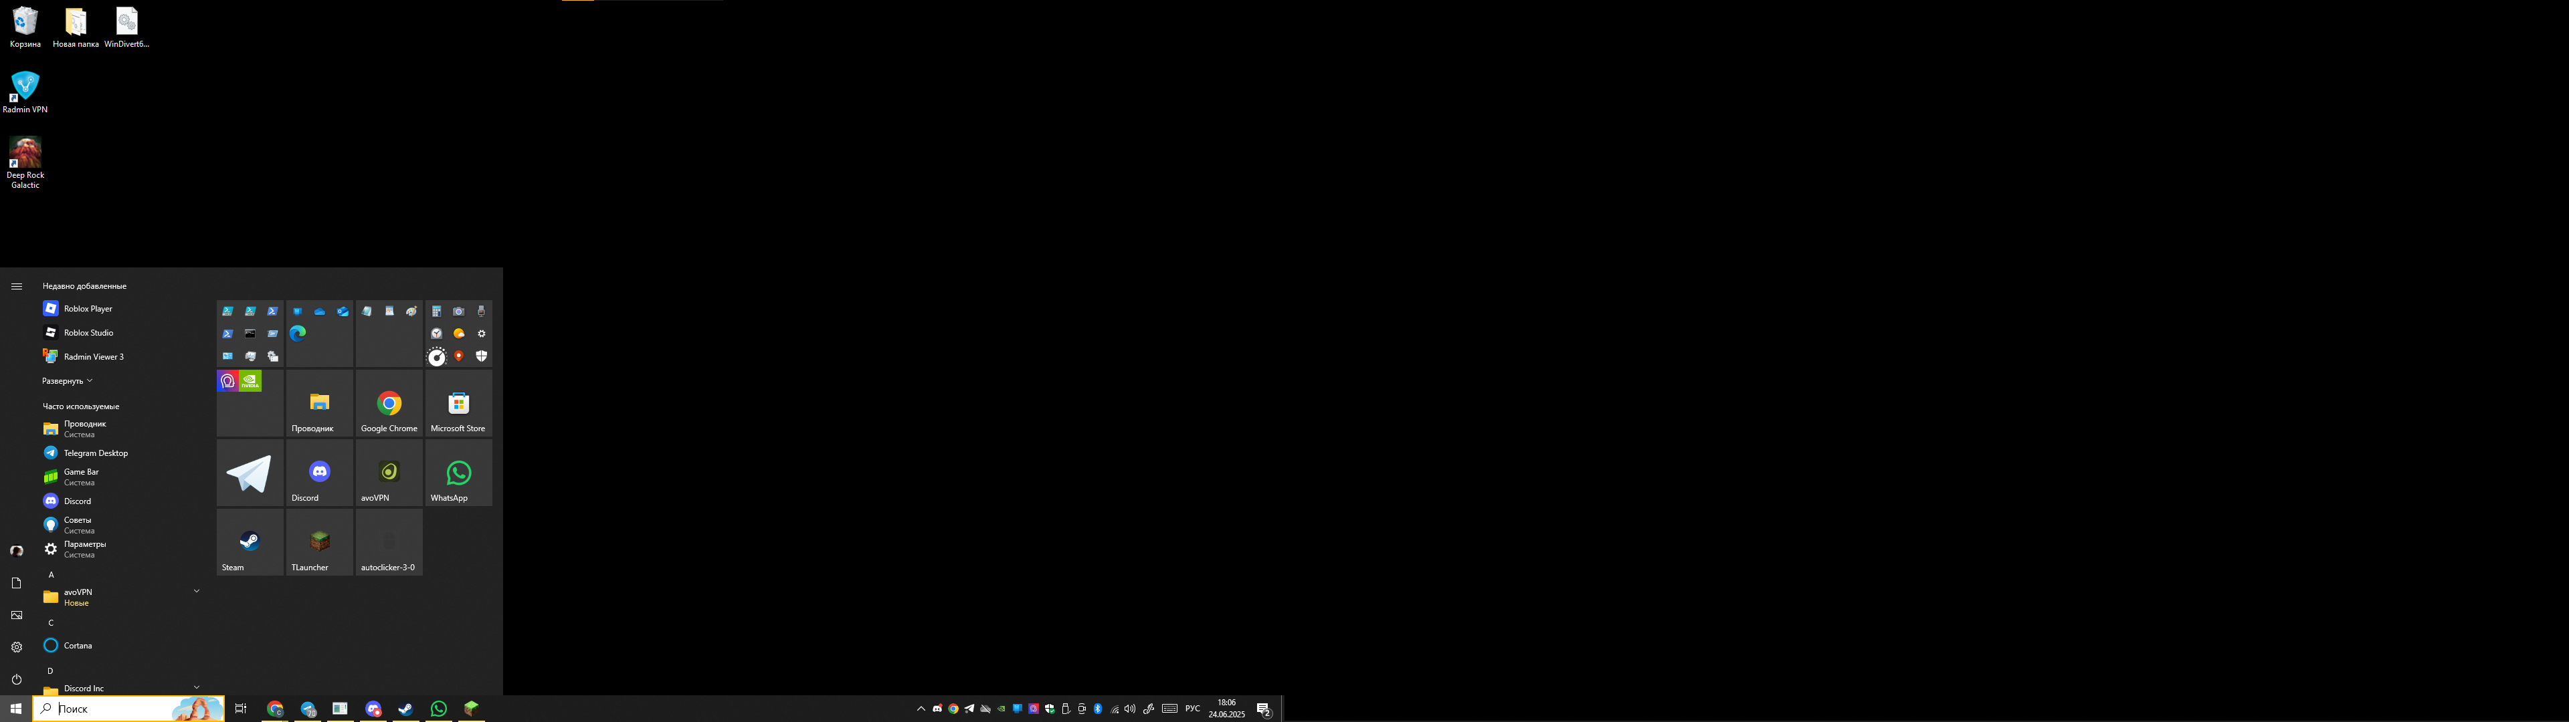Viewport: 2569px width, 722px height.
Task: Open the WhatsApp tile
Action: (x=459, y=473)
